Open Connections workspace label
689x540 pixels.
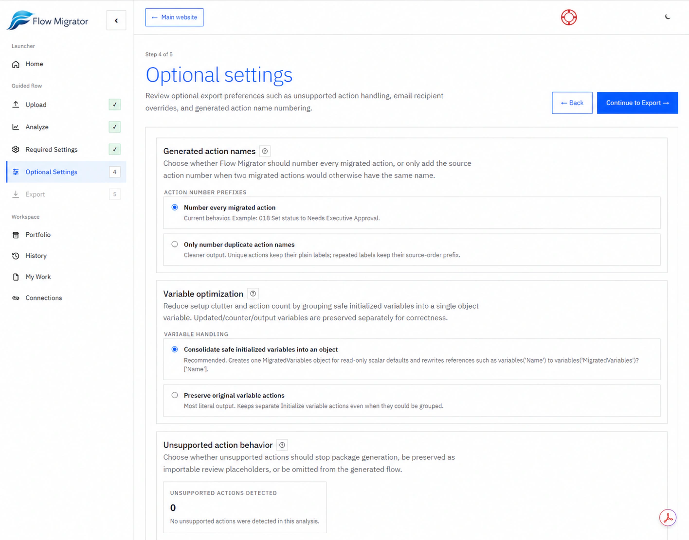point(44,298)
